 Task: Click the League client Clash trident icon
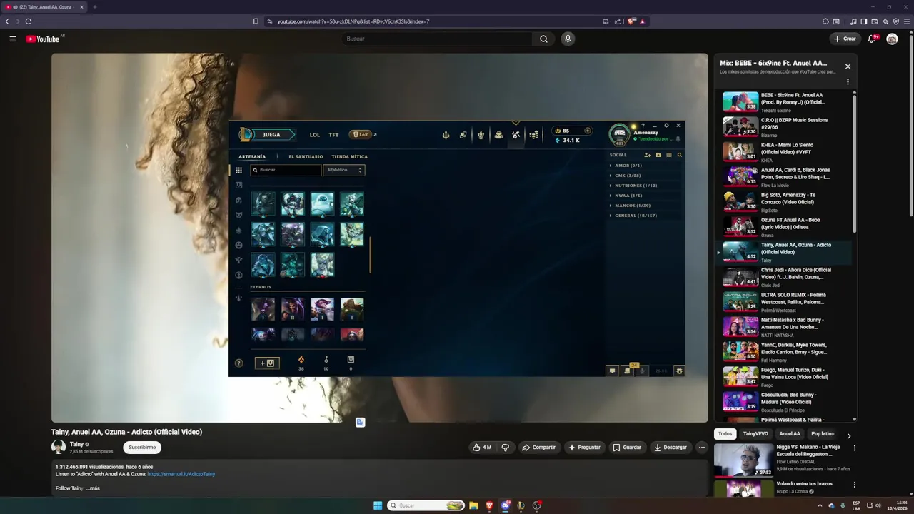click(446, 135)
